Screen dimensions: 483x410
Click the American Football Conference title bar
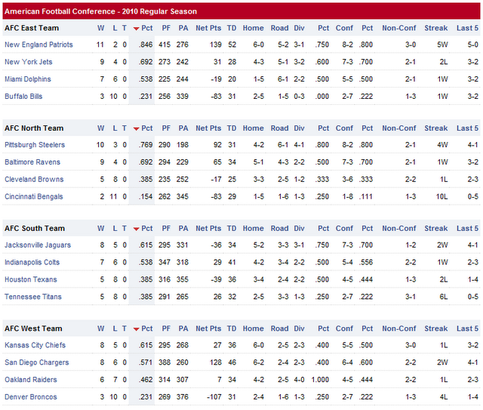coord(241,11)
